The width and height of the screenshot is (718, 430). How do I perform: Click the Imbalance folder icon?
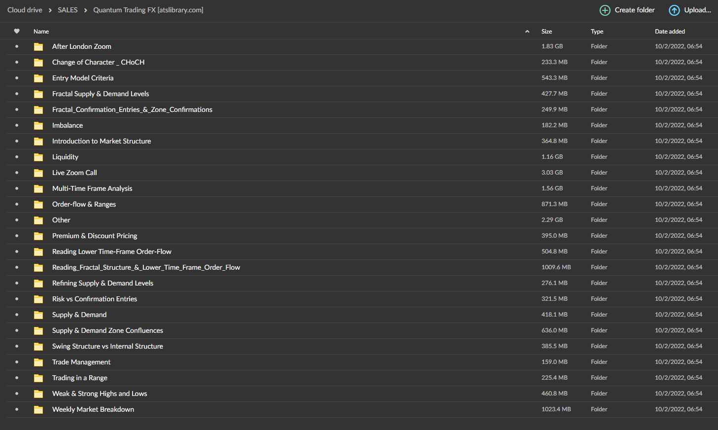tap(38, 126)
